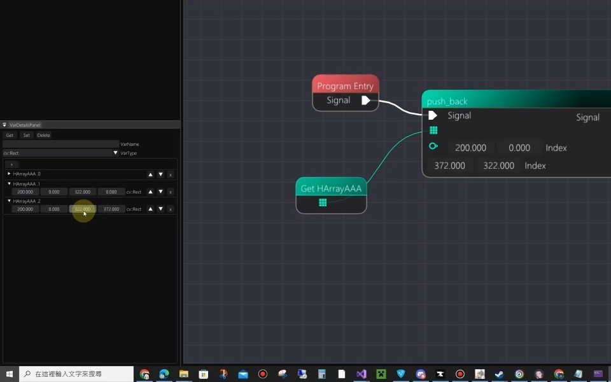Select the last 0.000 field of HArrayAAA .1
Image resolution: width=611 pixels, height=382 pixels.
pos(111,192)
